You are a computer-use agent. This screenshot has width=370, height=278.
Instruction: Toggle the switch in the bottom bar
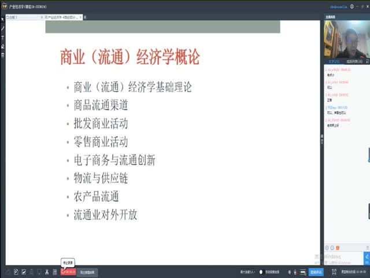point(261,272)
